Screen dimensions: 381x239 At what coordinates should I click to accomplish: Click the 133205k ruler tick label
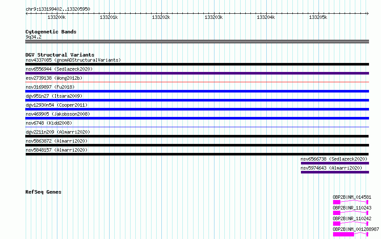[318, 17]
